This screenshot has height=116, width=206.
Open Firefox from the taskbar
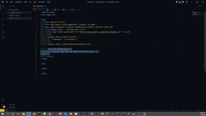tap(102, 114)
